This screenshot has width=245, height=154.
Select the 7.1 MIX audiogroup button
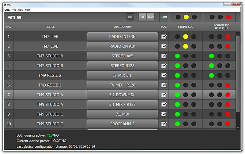122,114
